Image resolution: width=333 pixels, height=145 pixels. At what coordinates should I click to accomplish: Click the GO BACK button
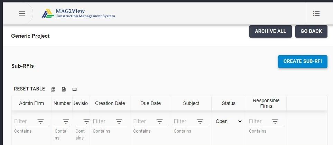311,31
